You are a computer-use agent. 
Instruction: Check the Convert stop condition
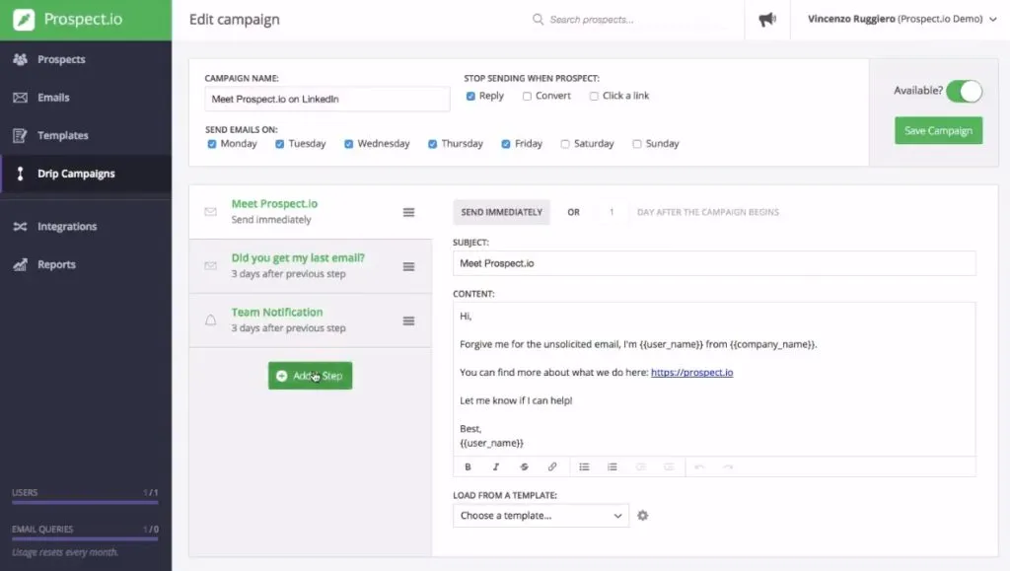pyautogui.click(x=527, y=96)
